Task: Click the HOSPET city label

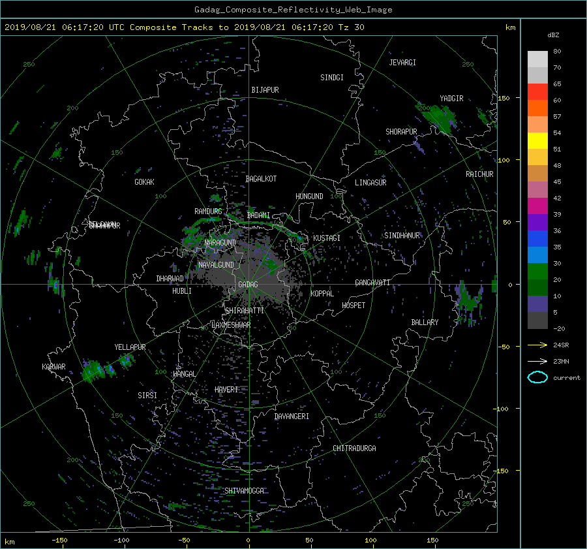Action: pos(354,306)
